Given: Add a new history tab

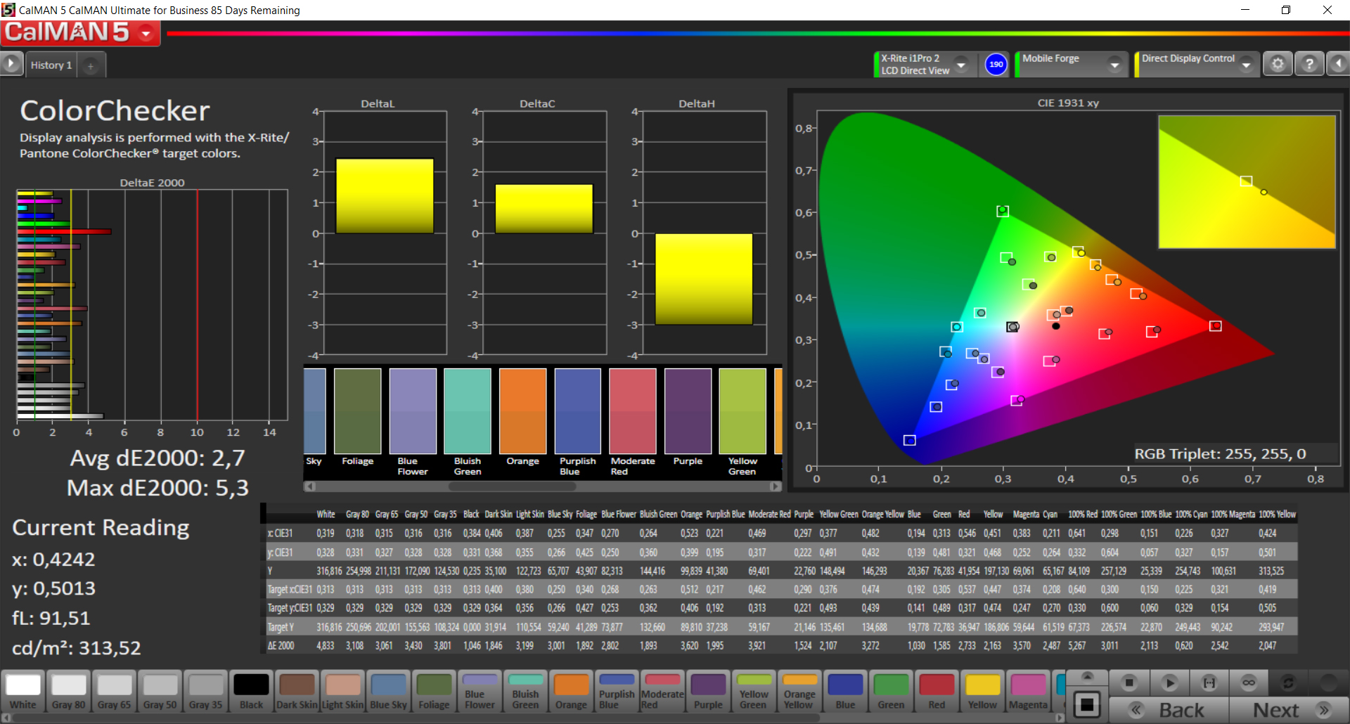Looking at the screenshot, I should click(91, 65).
